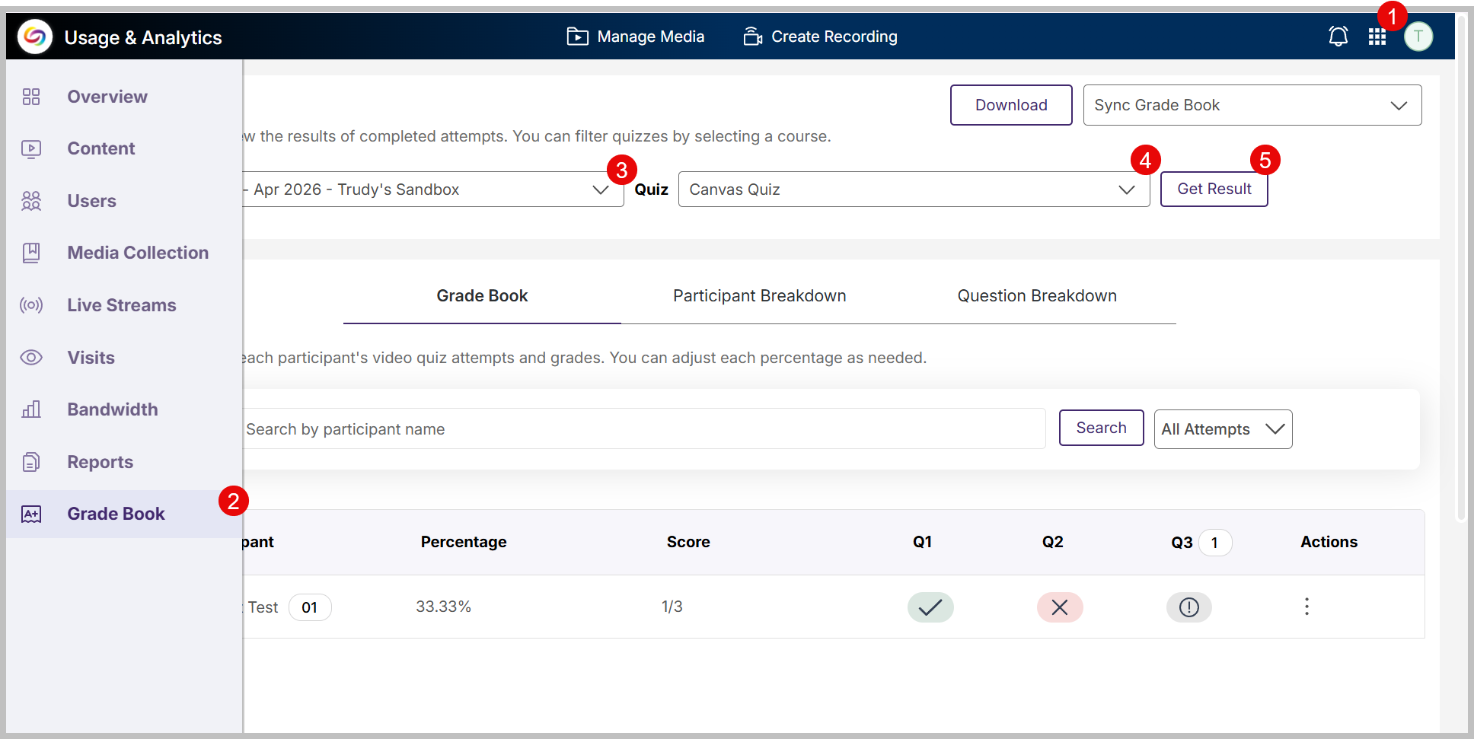
Task: Click the Q2 incorrect X badge
Action: tap(1060, 607)
